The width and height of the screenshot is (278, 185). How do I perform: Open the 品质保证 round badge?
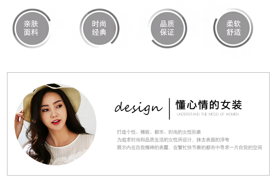point(167,28)
